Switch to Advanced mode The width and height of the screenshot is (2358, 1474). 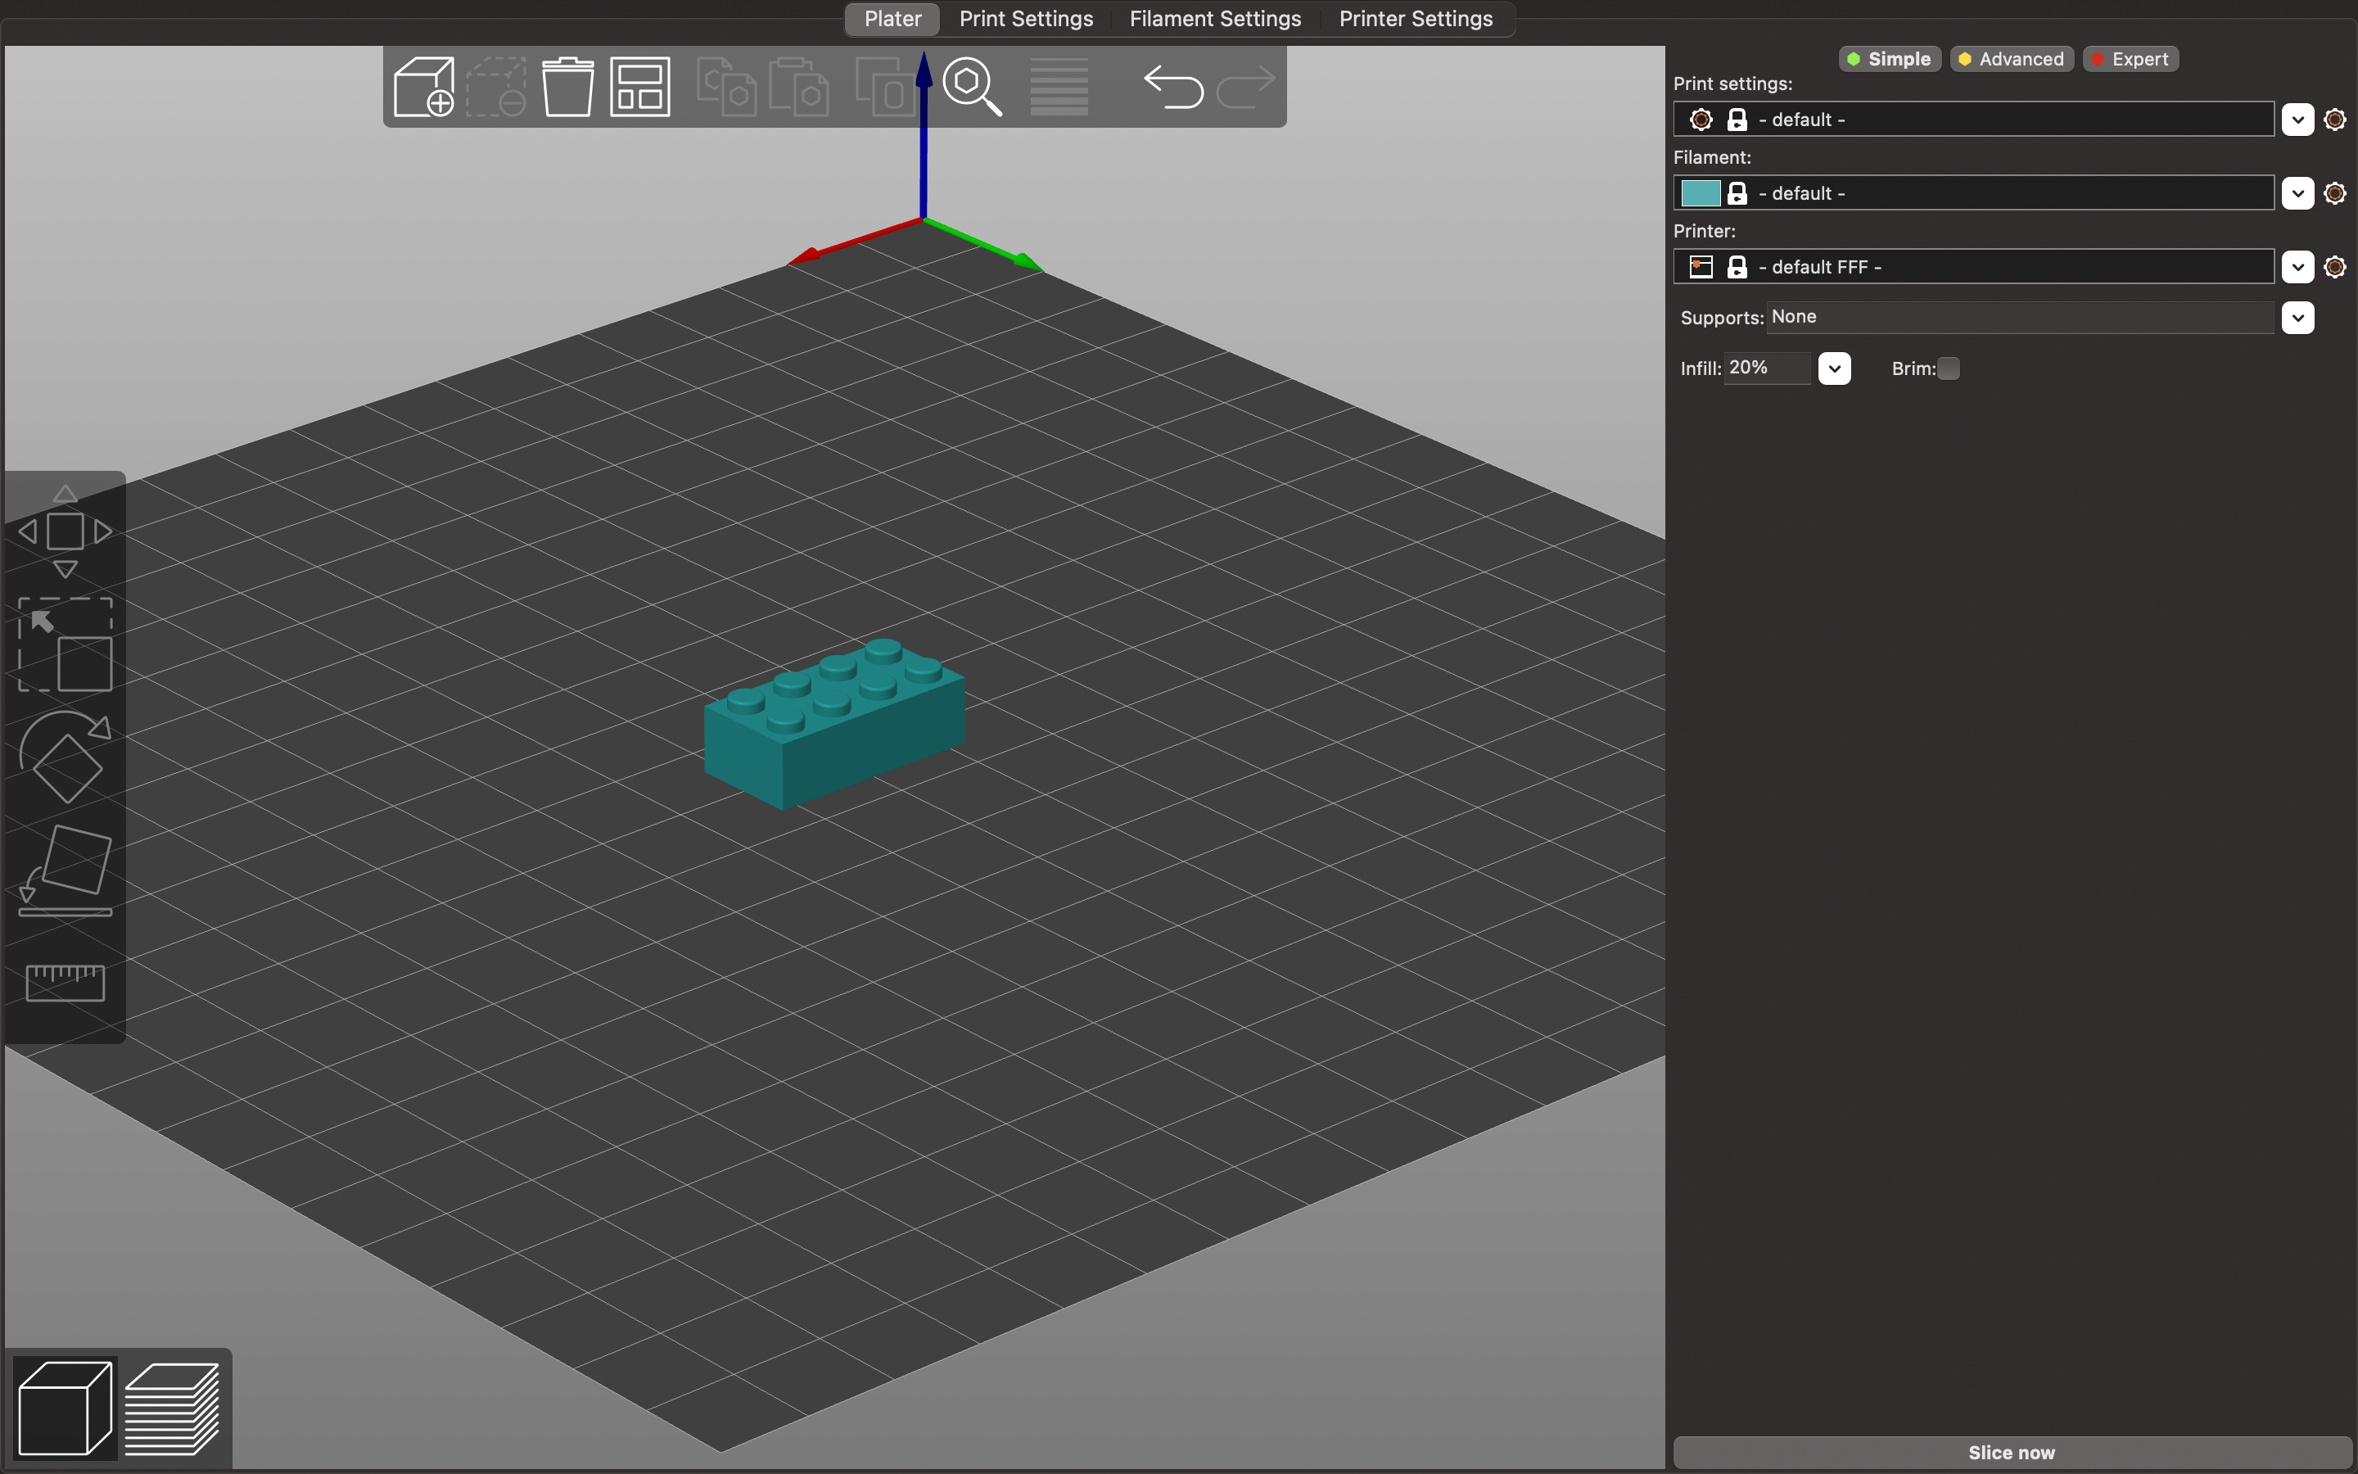[2011, 60]
